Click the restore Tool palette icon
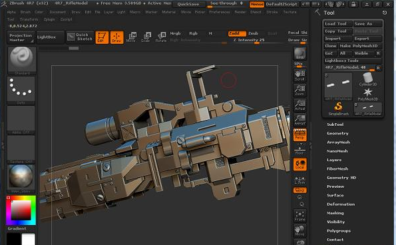Image resolution: width=396 pixels, height=245 pixels. pos(385,13)
